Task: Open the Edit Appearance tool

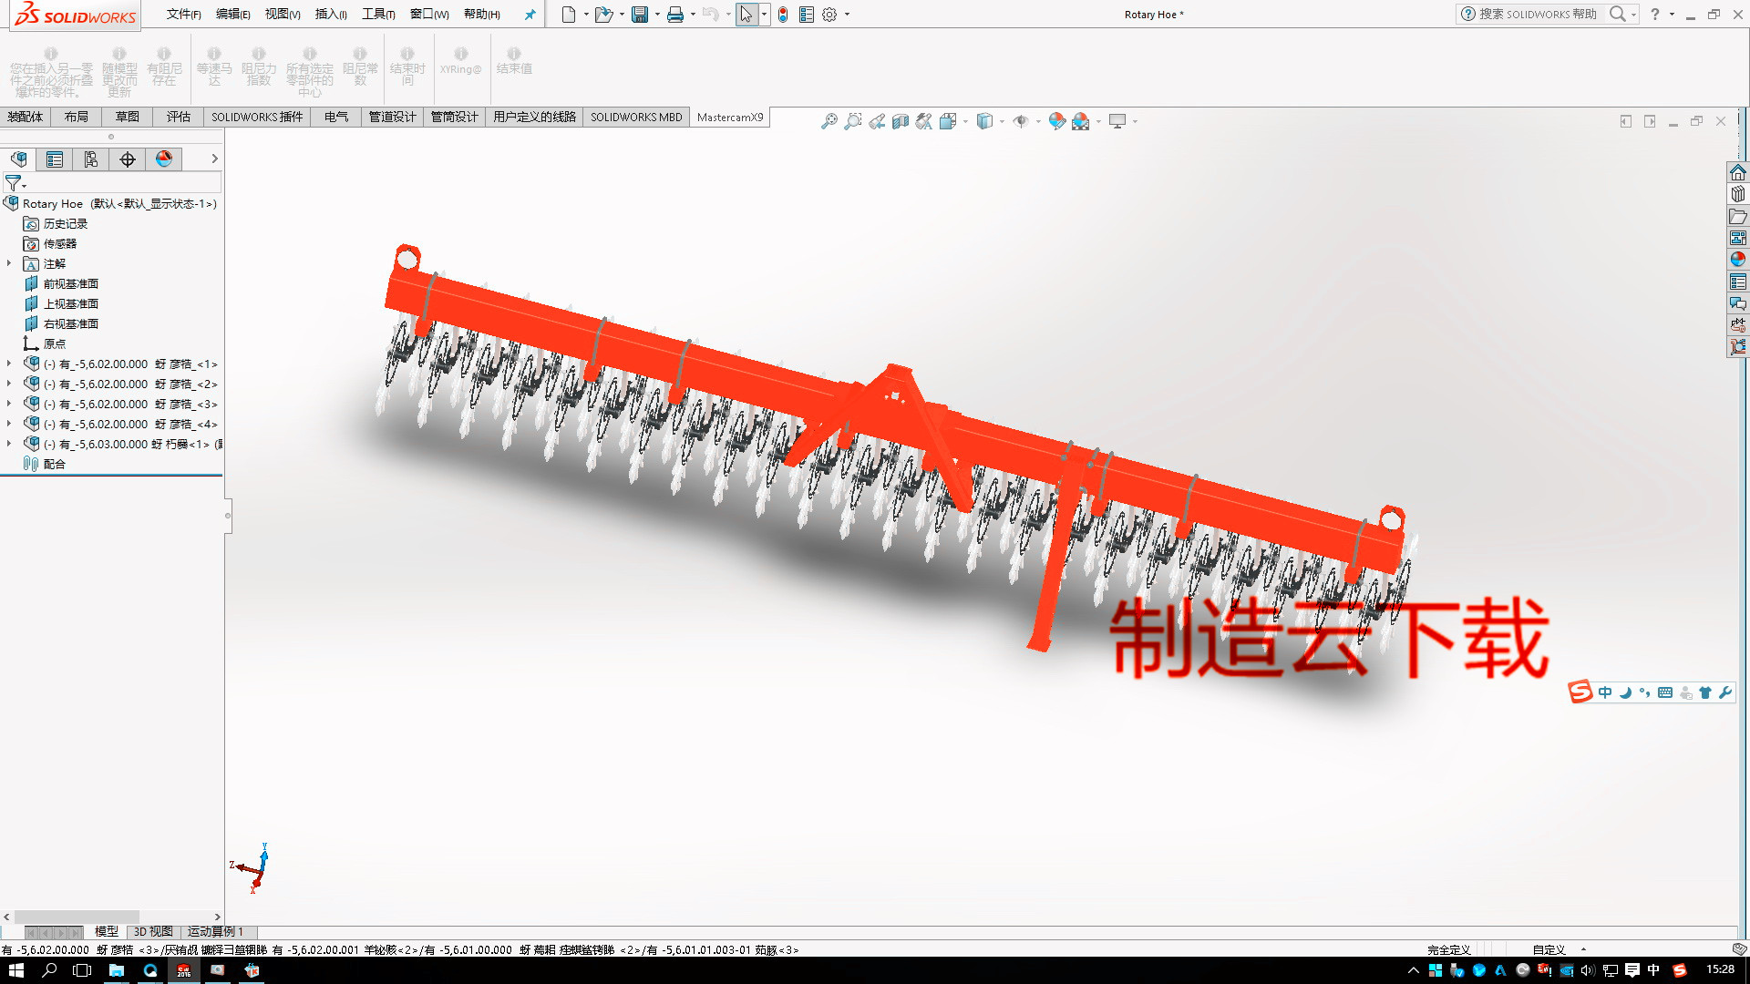Action: 1056,120
